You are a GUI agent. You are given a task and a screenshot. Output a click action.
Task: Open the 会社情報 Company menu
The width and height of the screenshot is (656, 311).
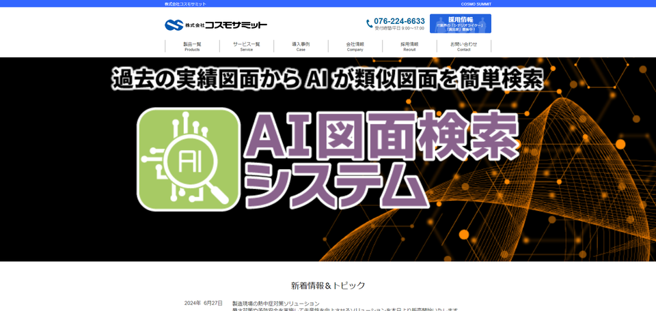coord(355,46)
